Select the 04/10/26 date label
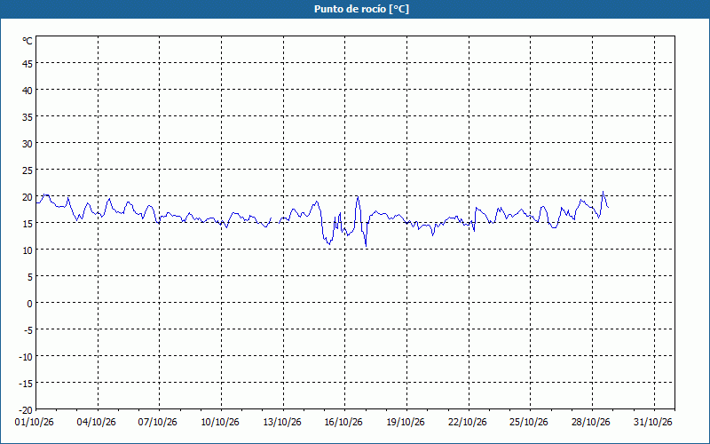The width and height of the screenshot is (710, 444). click(x=96, y=423)
